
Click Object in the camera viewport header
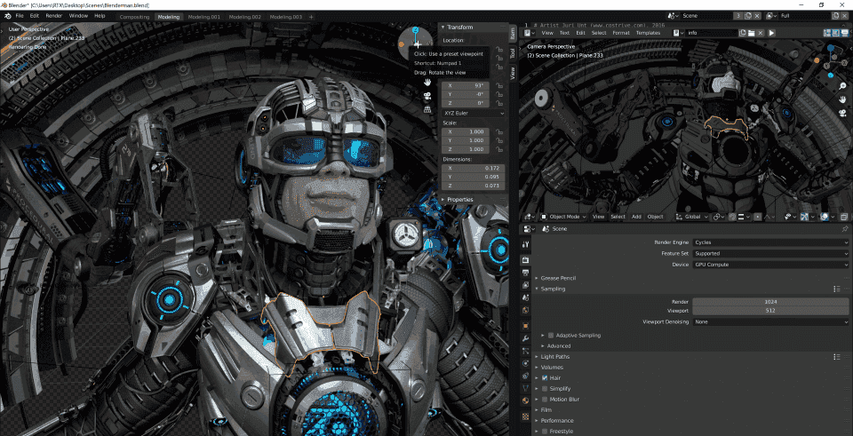tap(655, 217)
